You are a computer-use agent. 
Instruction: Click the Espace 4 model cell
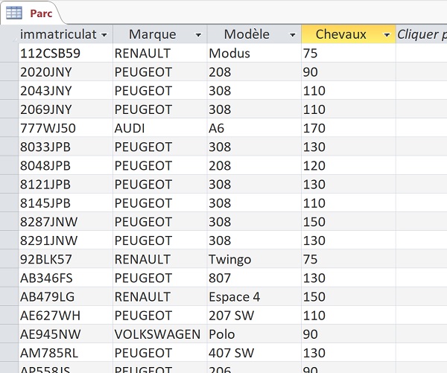[x=254, y=296]
